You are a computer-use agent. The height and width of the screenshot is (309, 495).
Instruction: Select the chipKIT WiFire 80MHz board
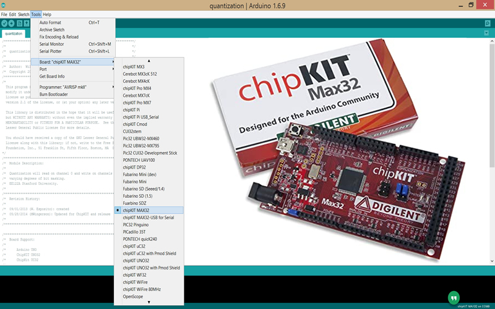(x=148, y=289)
